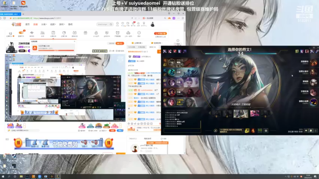The width and height of the screenshot is (319, 179).
Task: Open the 首页 home tab on Douyu
Action: [28, 24]
